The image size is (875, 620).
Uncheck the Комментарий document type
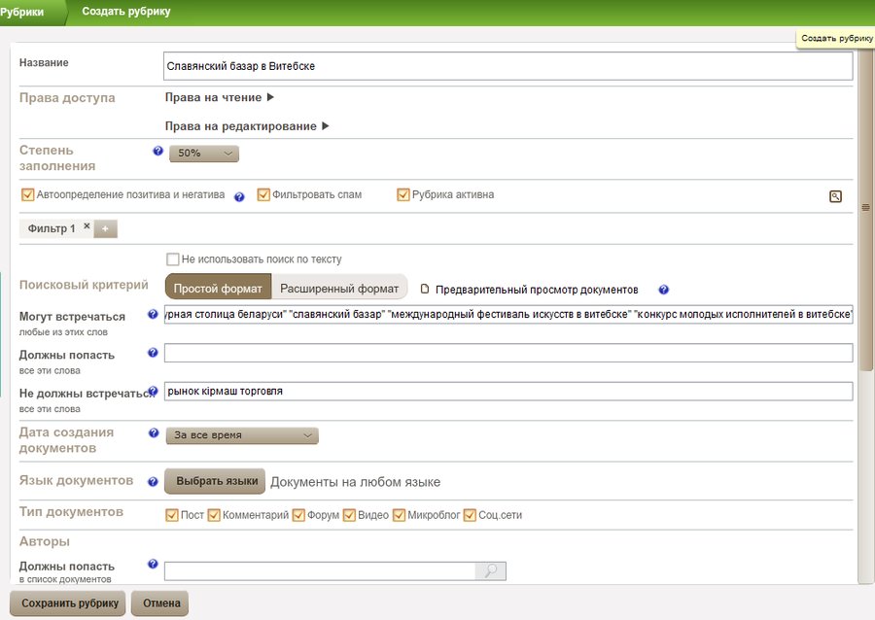[x=214, y=515]
